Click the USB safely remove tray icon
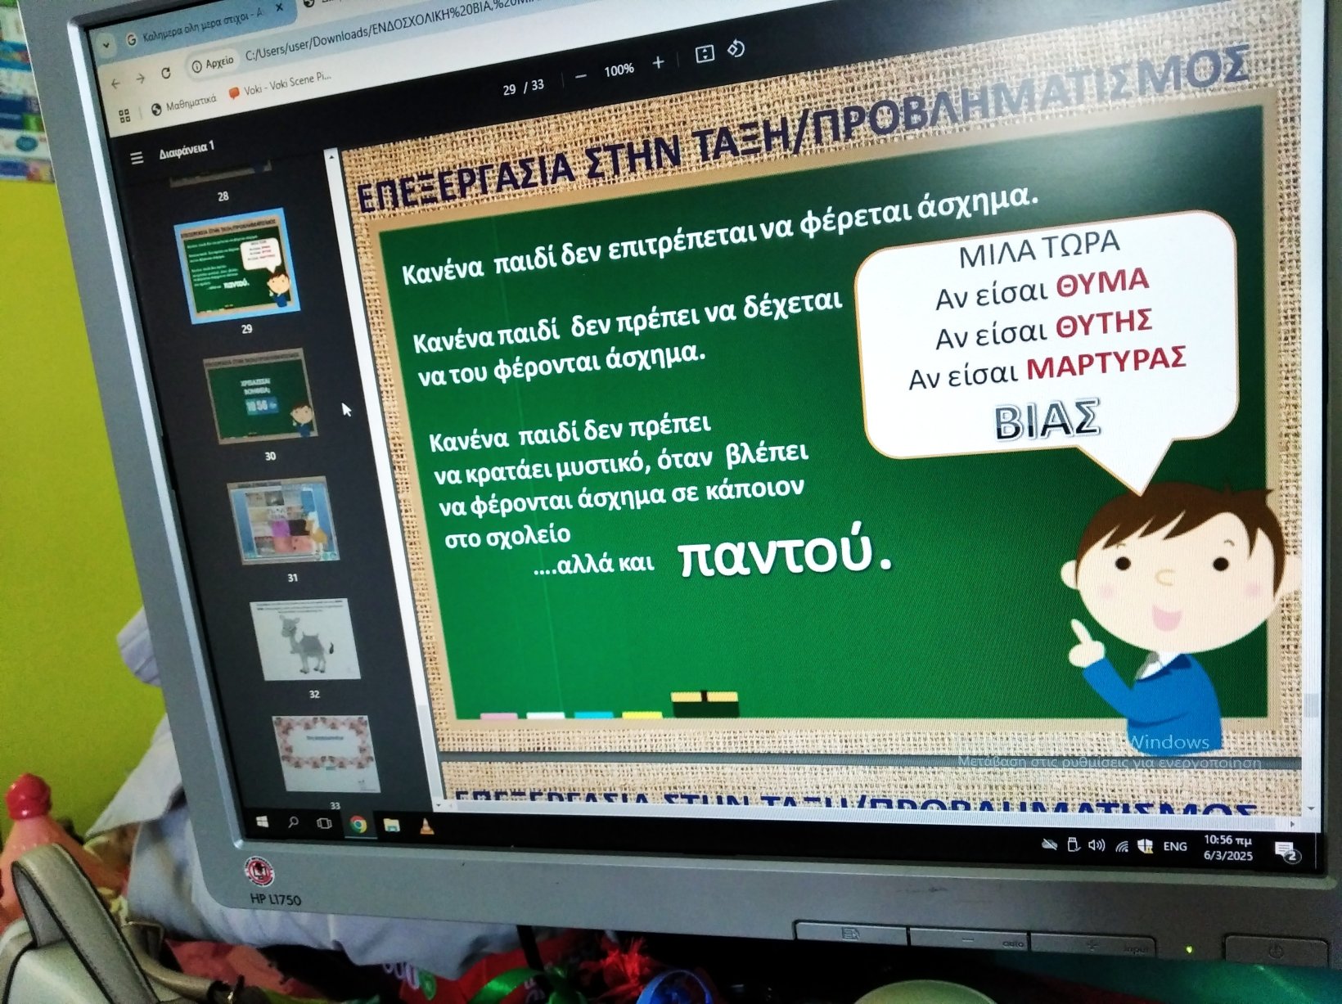The height and width of the screenshot is (1004, 1342). (1073, 844)
